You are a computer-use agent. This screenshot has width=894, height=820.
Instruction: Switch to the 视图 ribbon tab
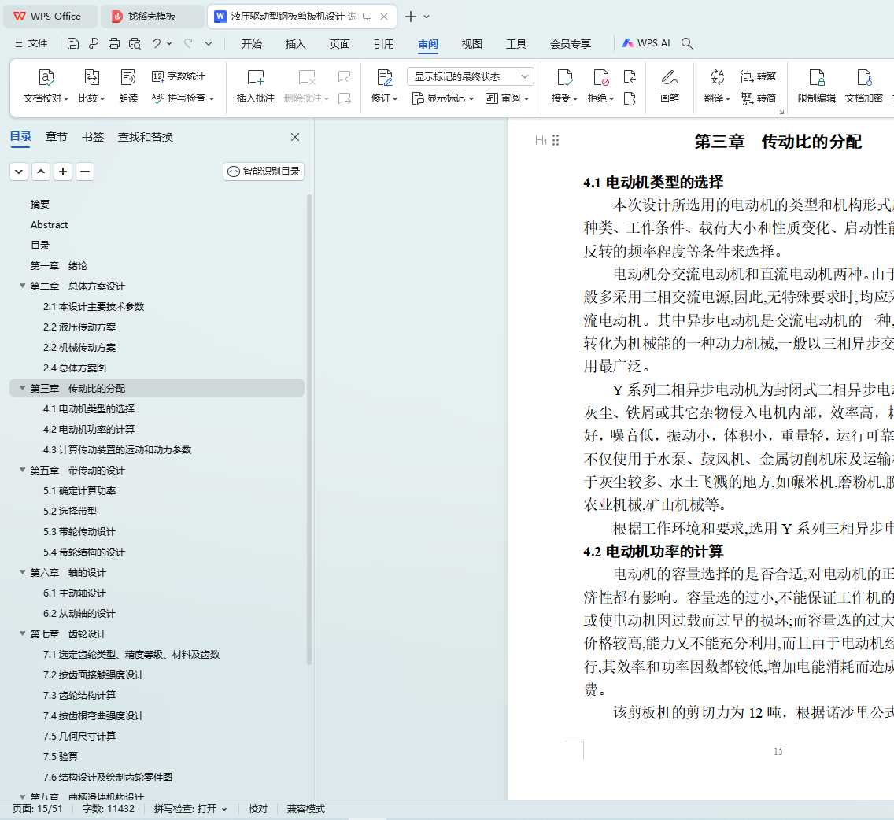point(472,44)
